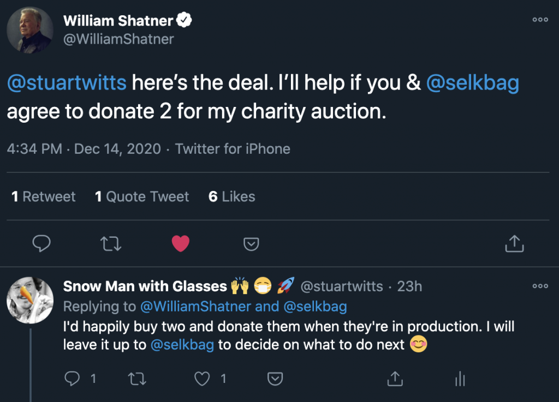Click pocket icon on the reply tweet

tap(275, 378)
